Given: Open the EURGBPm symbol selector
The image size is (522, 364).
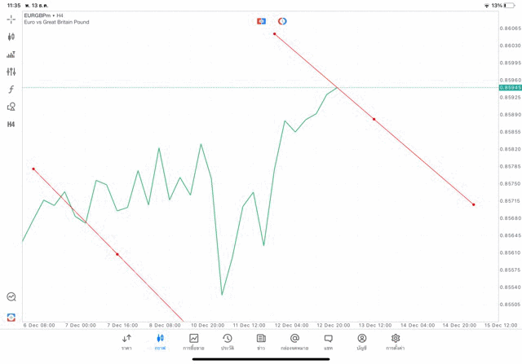Looking at the screenshot, I should click(38, 15).
